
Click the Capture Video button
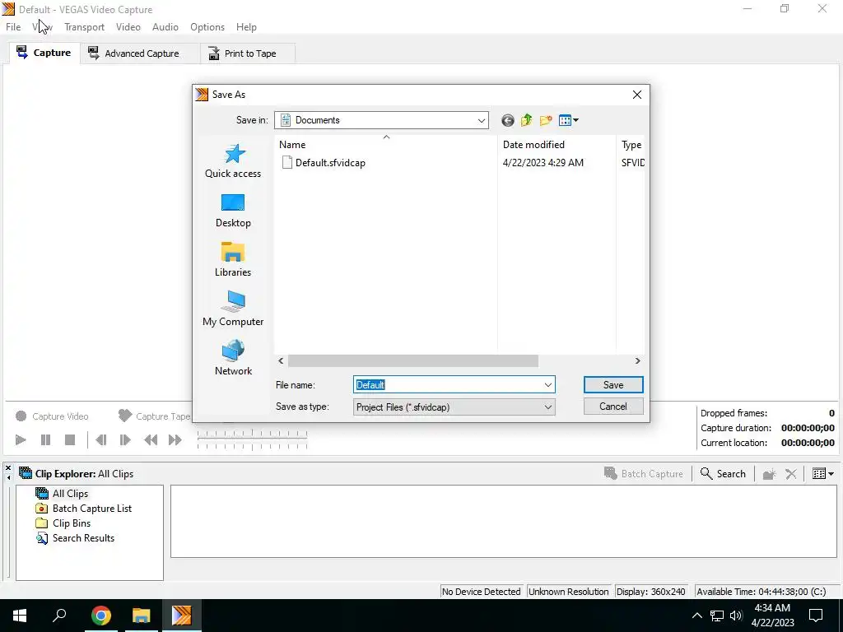click(52, 416)
